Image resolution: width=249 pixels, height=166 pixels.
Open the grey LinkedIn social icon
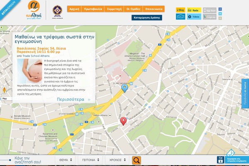pos(220,18)
